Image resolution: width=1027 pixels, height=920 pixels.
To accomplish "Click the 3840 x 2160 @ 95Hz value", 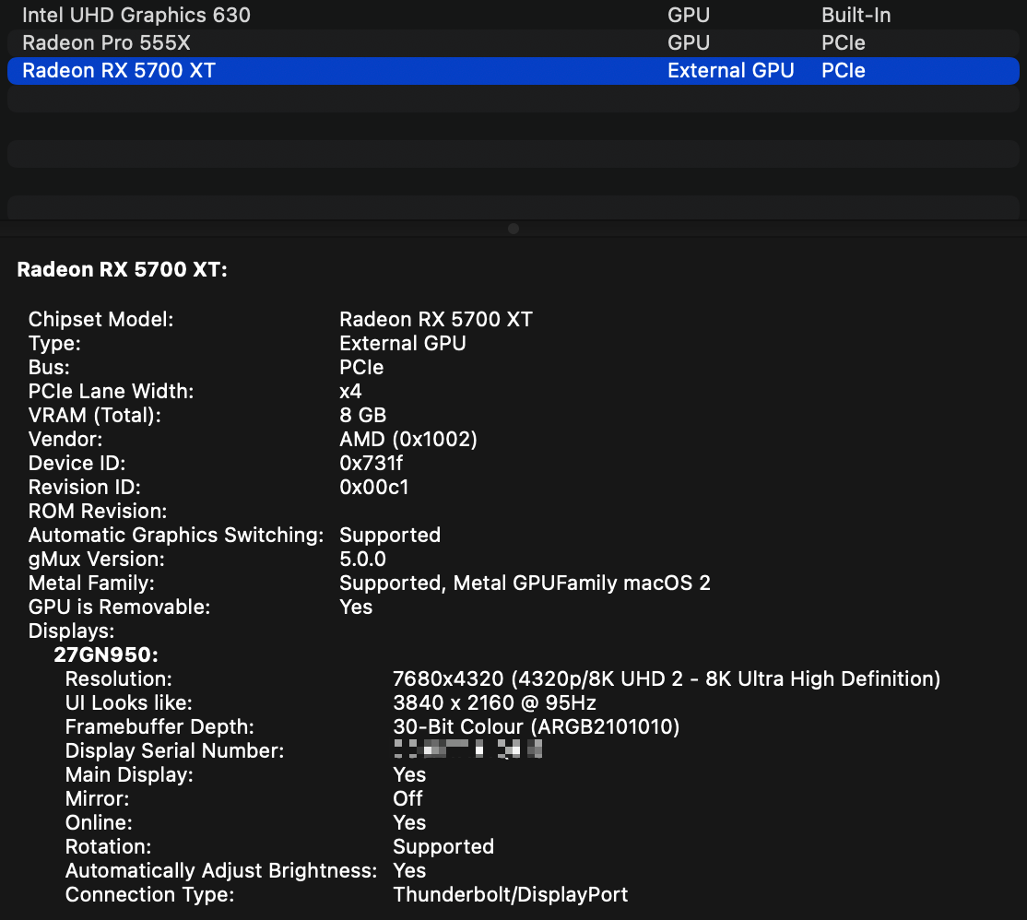I will (494, 703).
